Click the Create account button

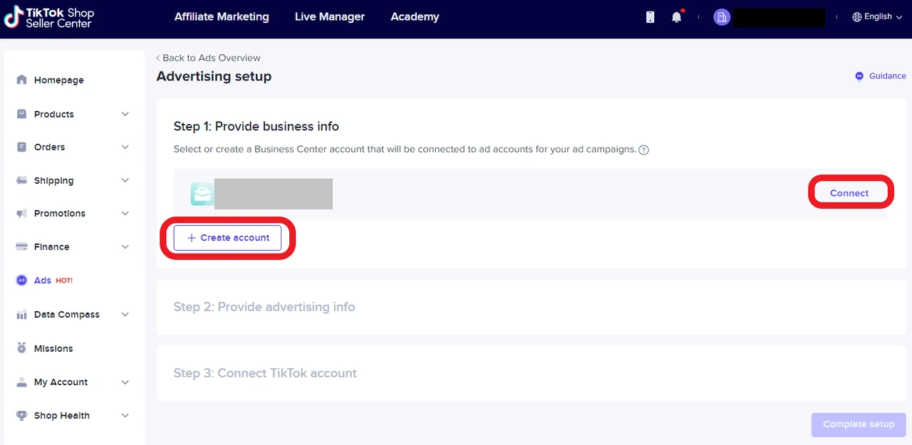[227, 238]
